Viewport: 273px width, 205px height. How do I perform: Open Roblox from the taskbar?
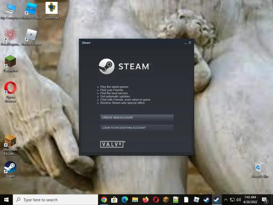pos(196,200)
